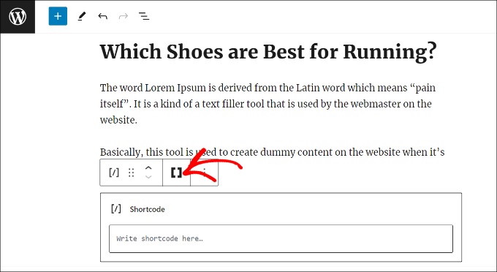Open the List View outline icon
Viewport: 497px width, 272px height.
144,16
